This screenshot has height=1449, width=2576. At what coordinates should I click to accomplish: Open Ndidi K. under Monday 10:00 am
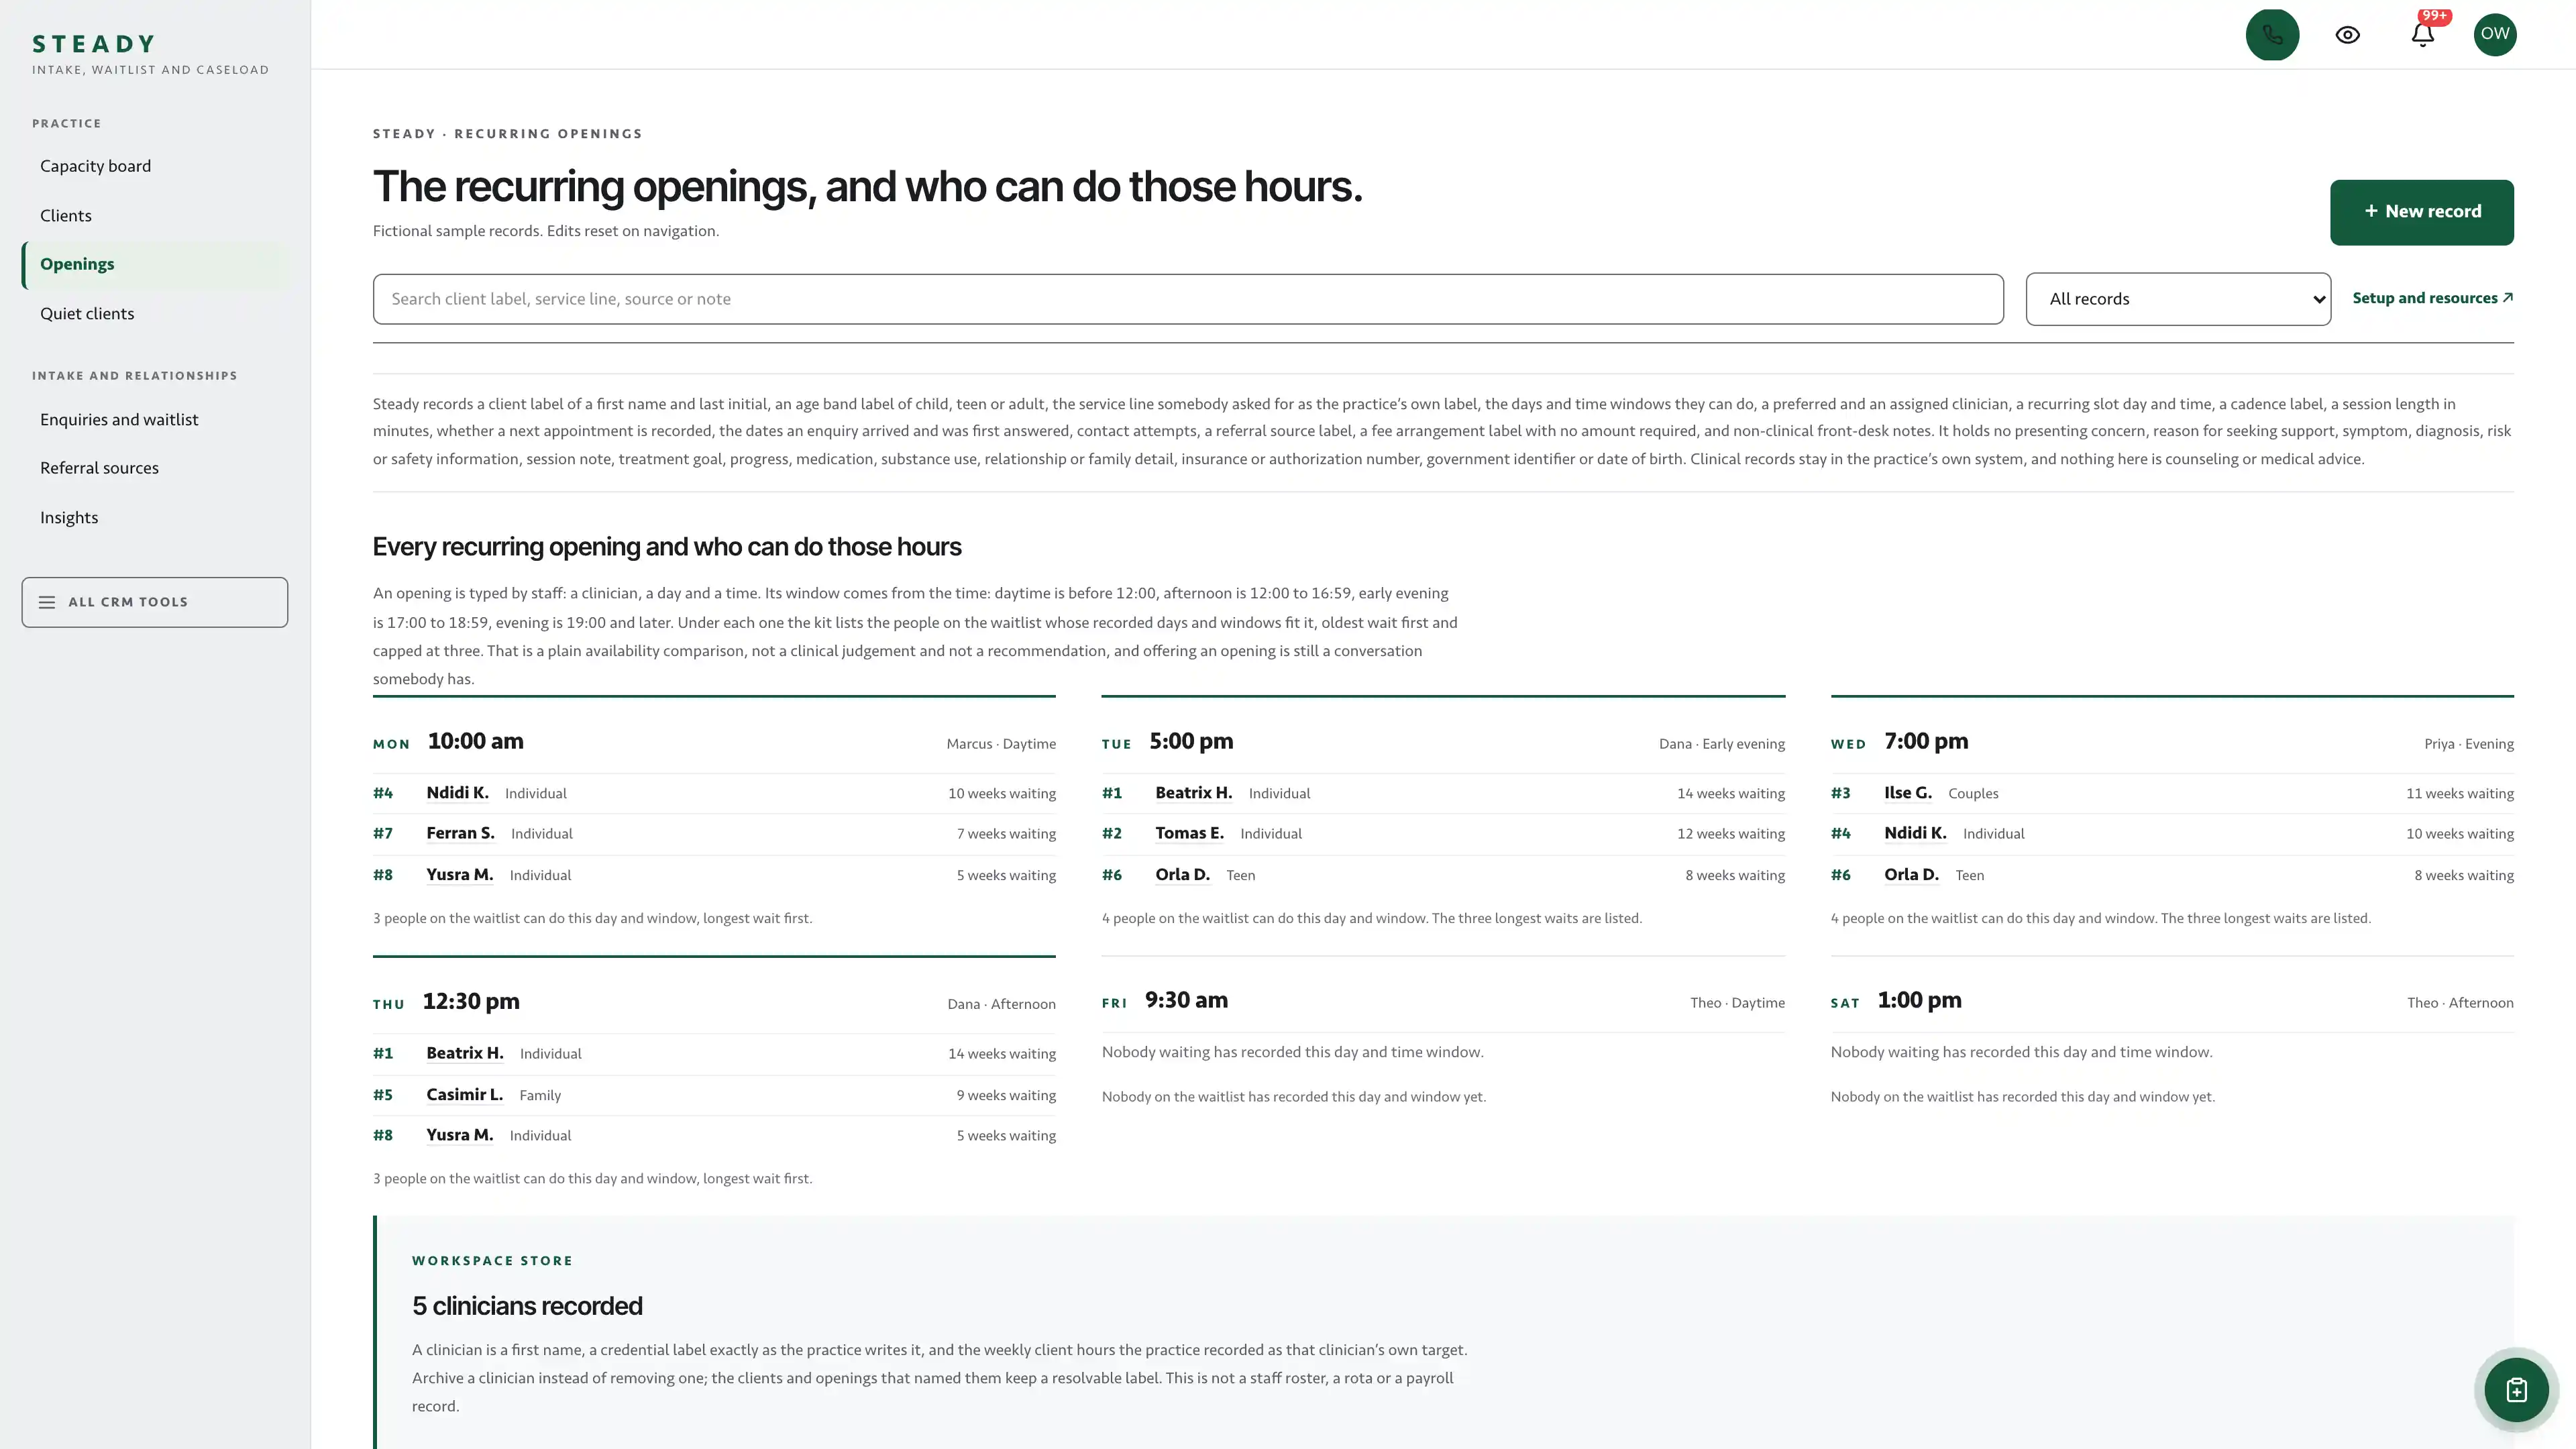point(457,793)
